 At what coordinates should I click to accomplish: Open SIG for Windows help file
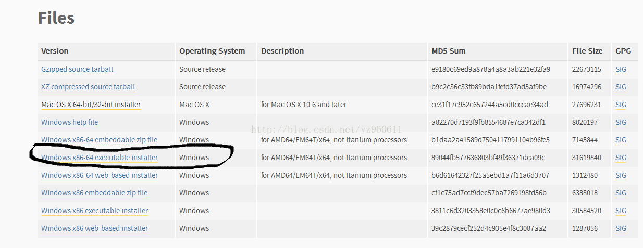pos(621,122)
